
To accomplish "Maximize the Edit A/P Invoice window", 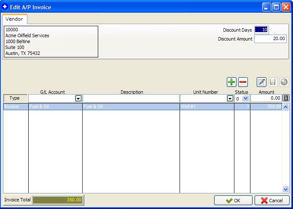I will pyautogui.click(x=276, y=7).
